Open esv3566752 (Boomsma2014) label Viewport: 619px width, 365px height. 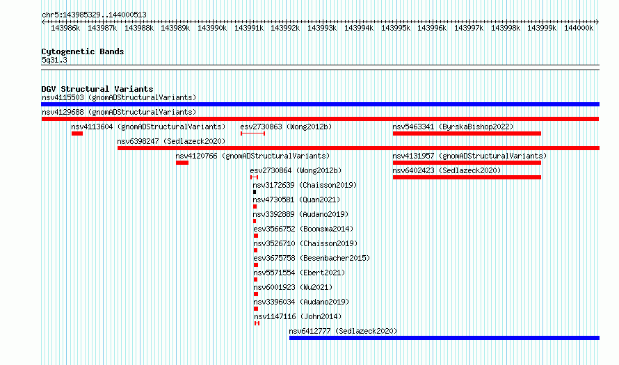[x=303, y=229]
